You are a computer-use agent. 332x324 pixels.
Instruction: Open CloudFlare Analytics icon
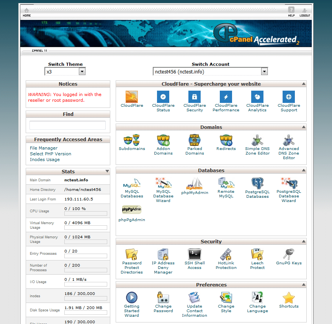257,97
